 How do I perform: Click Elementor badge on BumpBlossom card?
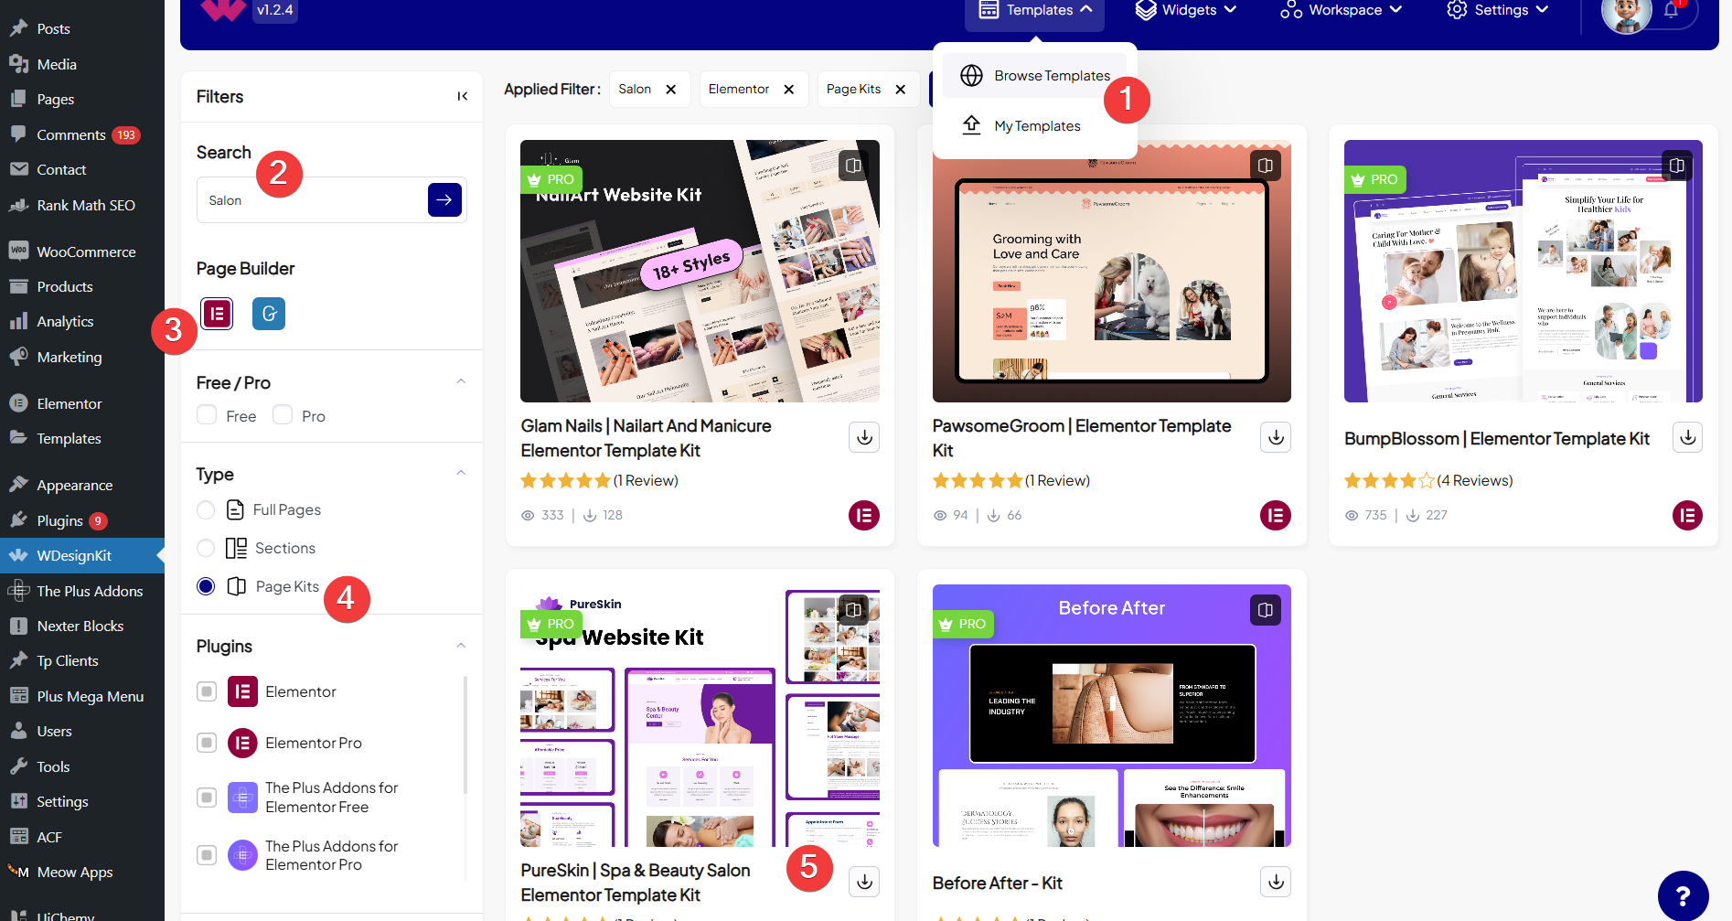1688,516
